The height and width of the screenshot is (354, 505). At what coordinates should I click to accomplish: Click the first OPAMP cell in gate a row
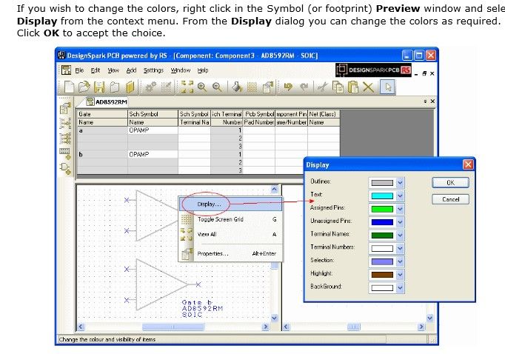pyautogui.click(x=153, y=130)
